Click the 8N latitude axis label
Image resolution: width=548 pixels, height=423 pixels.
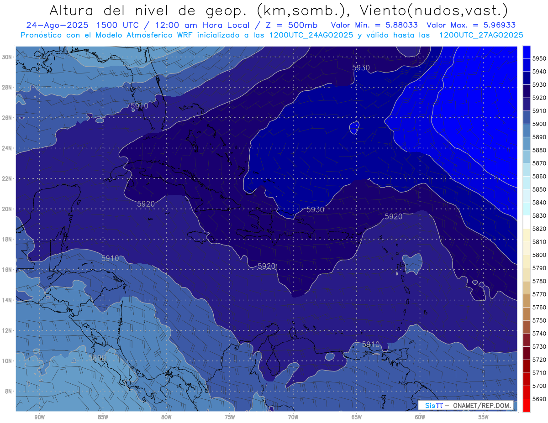coord(8,392)
